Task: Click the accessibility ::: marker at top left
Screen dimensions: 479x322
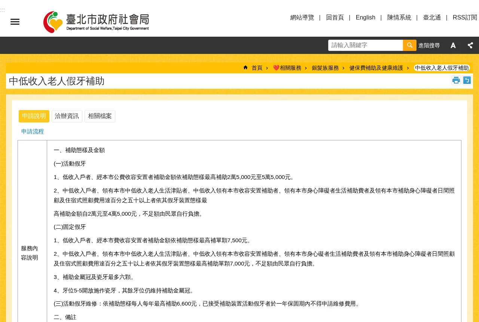Action: point(3,10)
